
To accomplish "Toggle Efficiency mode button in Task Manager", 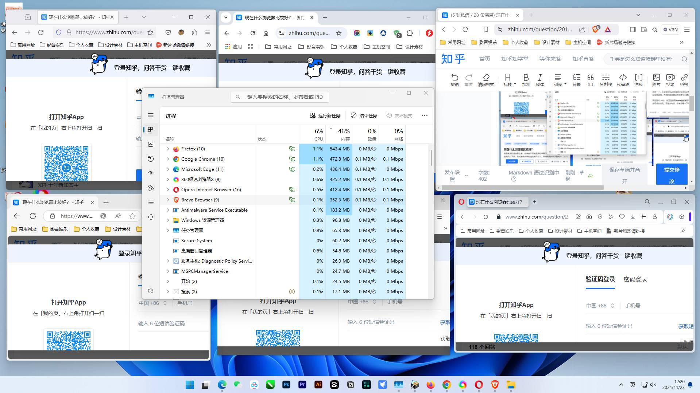I will point(399,116).
